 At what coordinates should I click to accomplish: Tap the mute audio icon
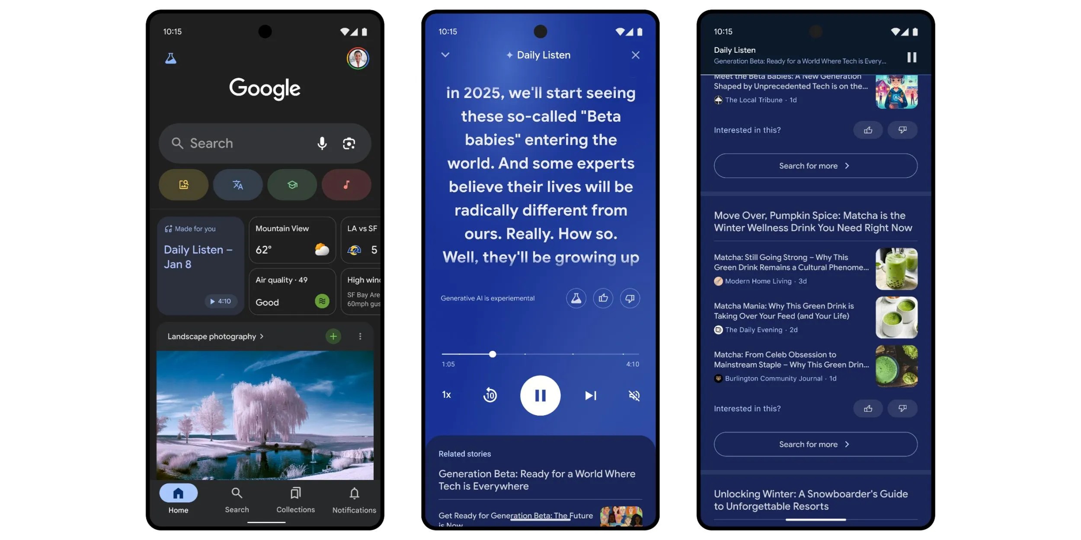point(633,395)
